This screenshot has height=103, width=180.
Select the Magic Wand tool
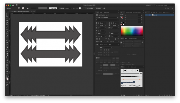(7, 18)
